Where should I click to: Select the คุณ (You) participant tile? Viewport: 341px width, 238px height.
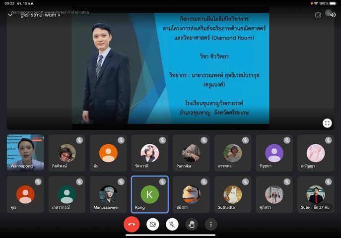(x=25, y=194)
